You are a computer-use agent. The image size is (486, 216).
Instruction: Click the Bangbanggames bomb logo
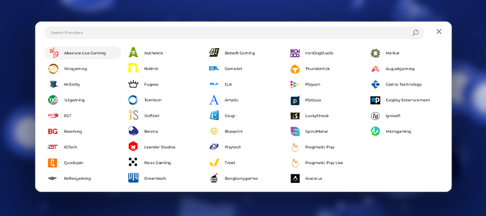pos(214,178)
